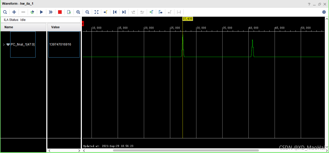Click vertical scrollbar up arrow
The image size is (329, 153).
coord(327,19)
